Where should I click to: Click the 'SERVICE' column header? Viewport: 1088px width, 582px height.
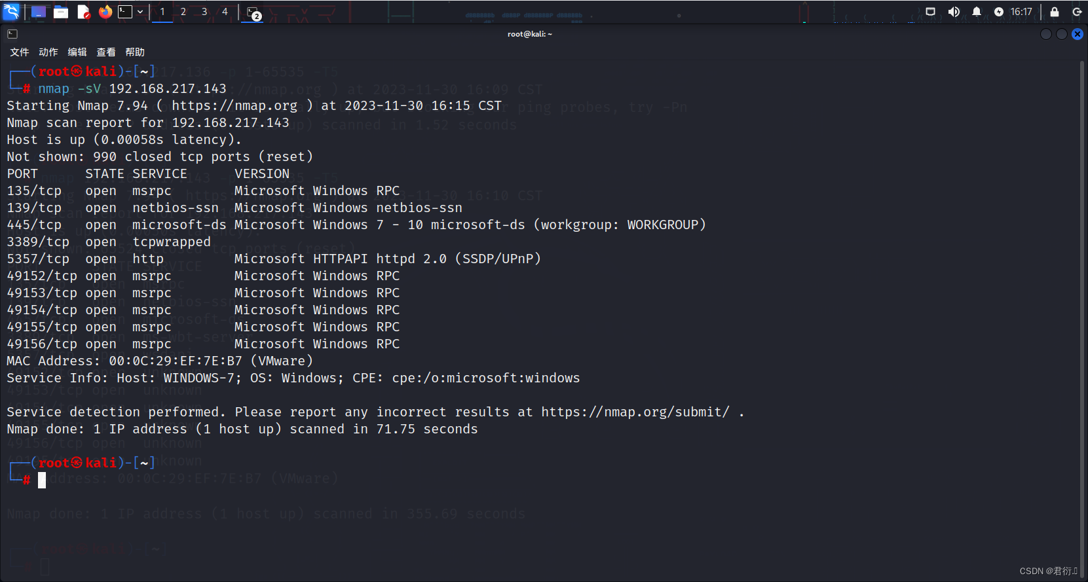(160, 173)
